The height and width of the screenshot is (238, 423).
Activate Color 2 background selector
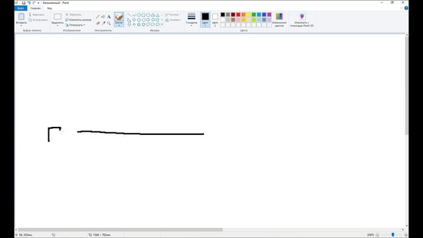pyautogui.click(x=215, y=19)
